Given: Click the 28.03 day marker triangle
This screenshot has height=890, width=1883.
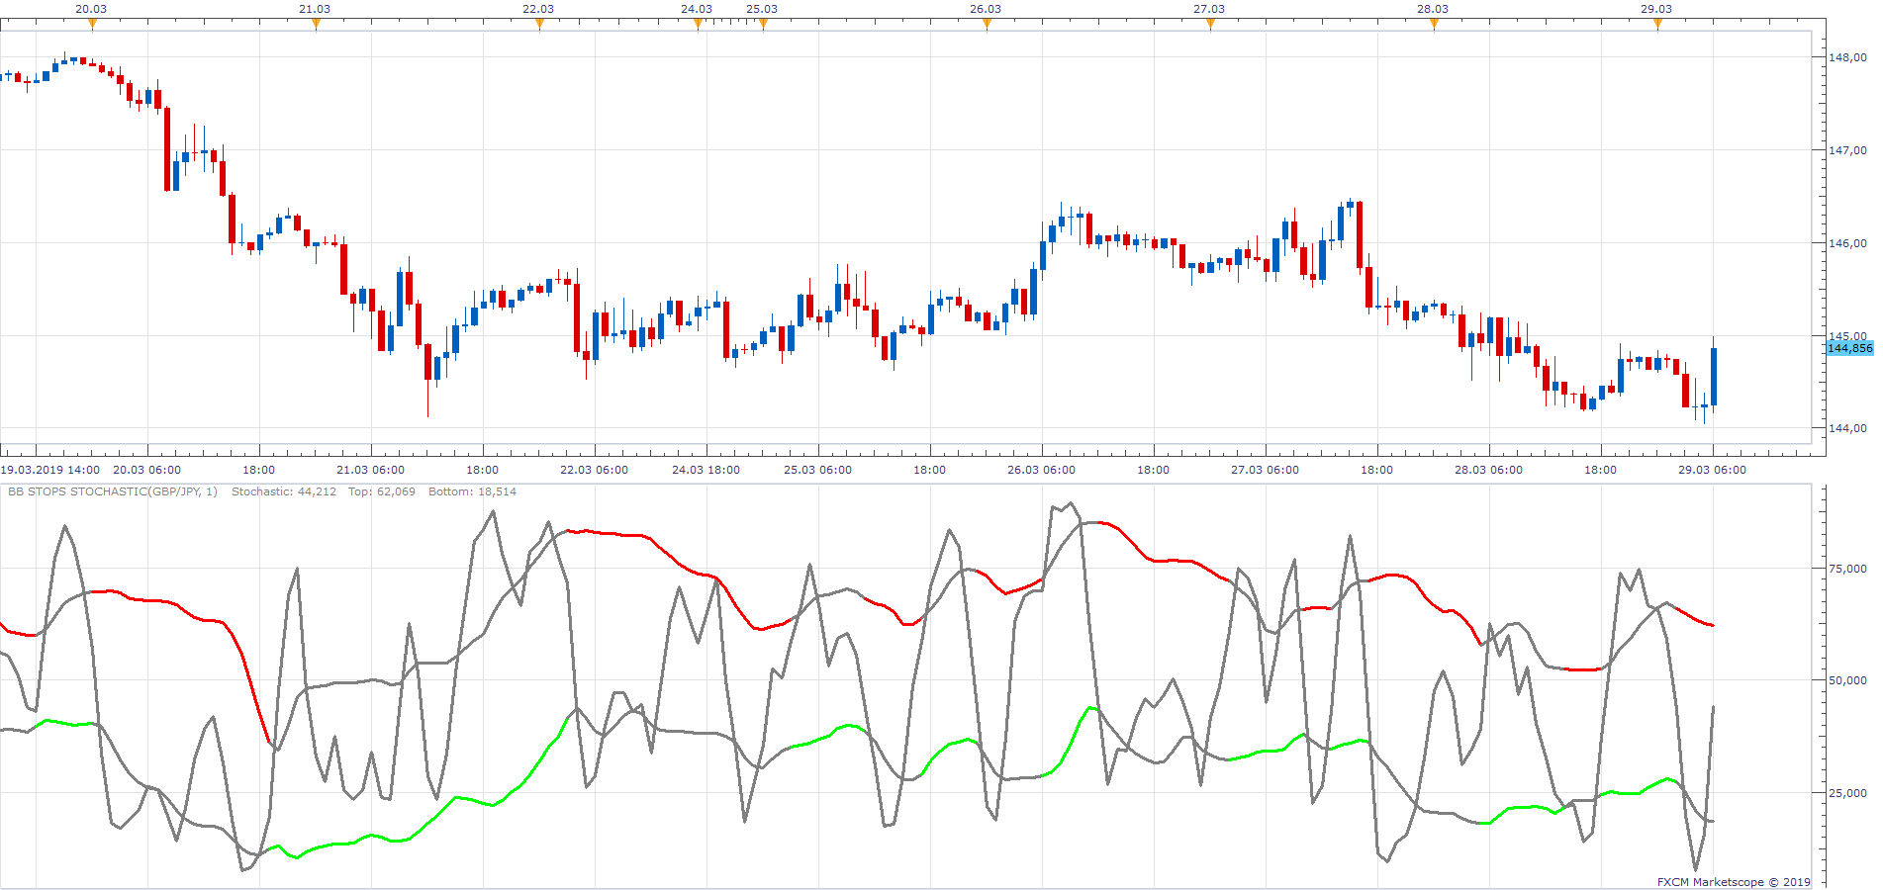Looking at the screenshot, I should (x=1434, y=25).
